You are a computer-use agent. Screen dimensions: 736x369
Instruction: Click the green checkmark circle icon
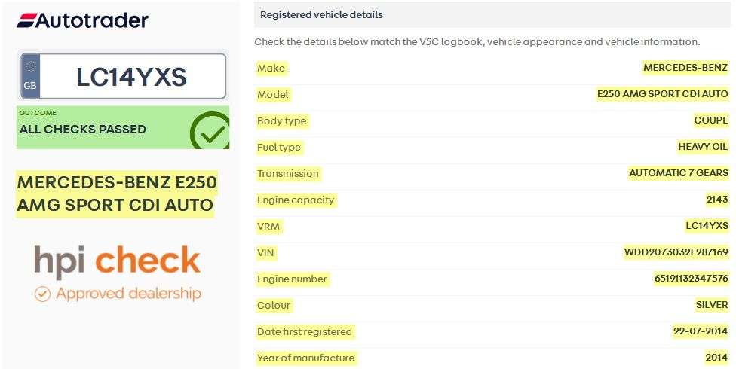pyautogui.click(x=210, y=132)
